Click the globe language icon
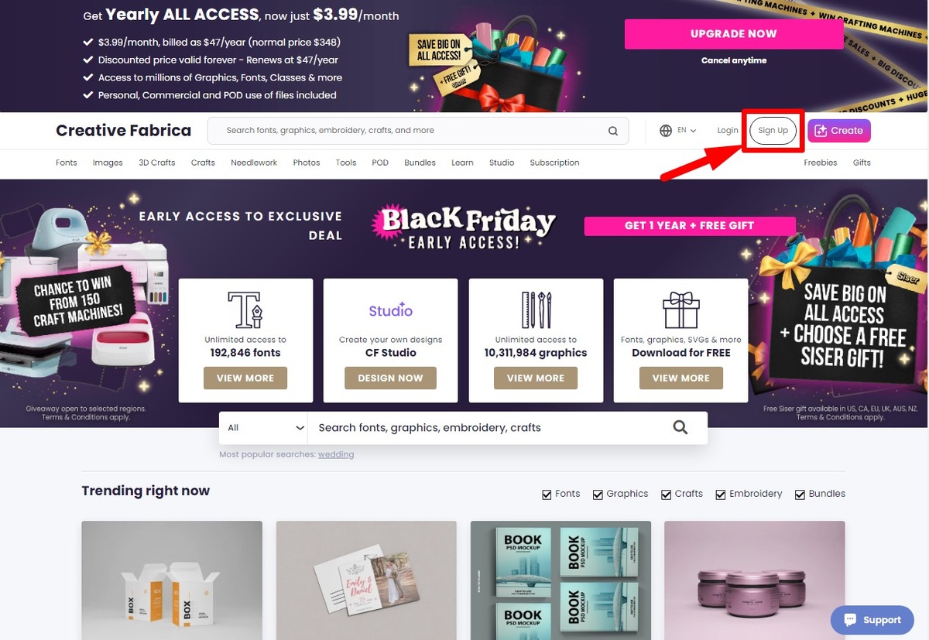Viewport: 929px width, 640px height. (666, 131)
